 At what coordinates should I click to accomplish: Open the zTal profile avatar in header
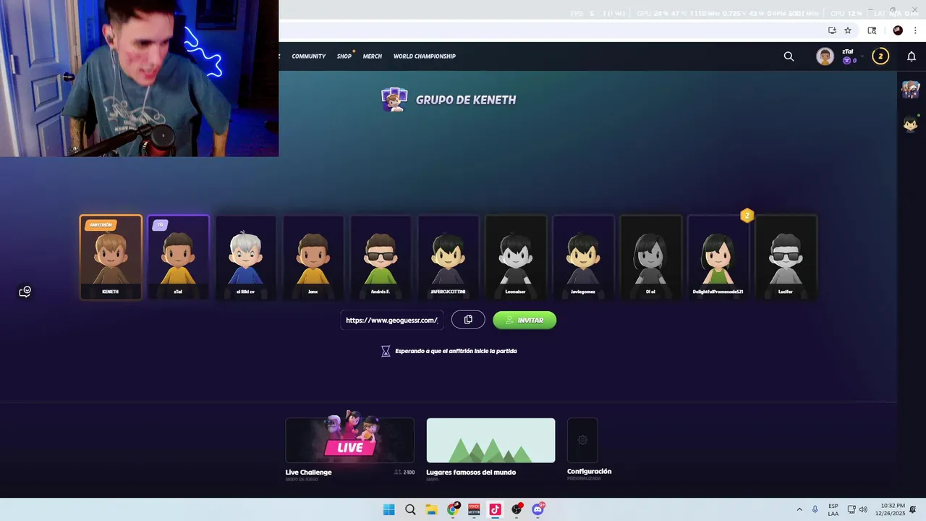(825, 56)
